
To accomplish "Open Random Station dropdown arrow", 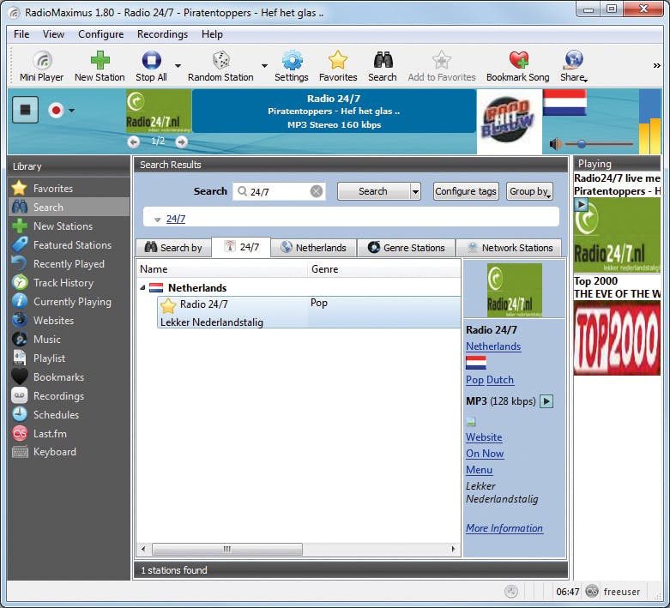I will click(264, 66).
